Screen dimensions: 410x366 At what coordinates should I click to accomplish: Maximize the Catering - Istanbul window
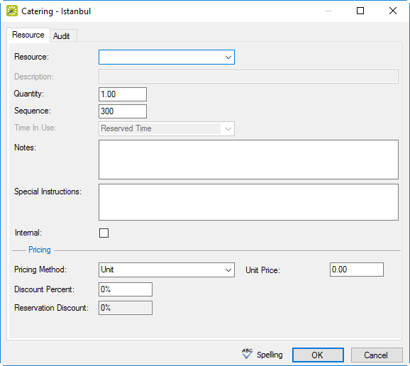[x=360, y=11]
